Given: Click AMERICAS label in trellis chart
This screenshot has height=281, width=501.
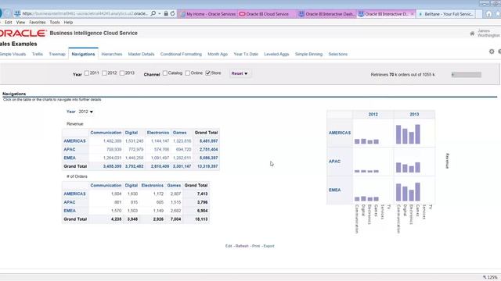Looking at the screenshot, I should click(x=340, y=133).
